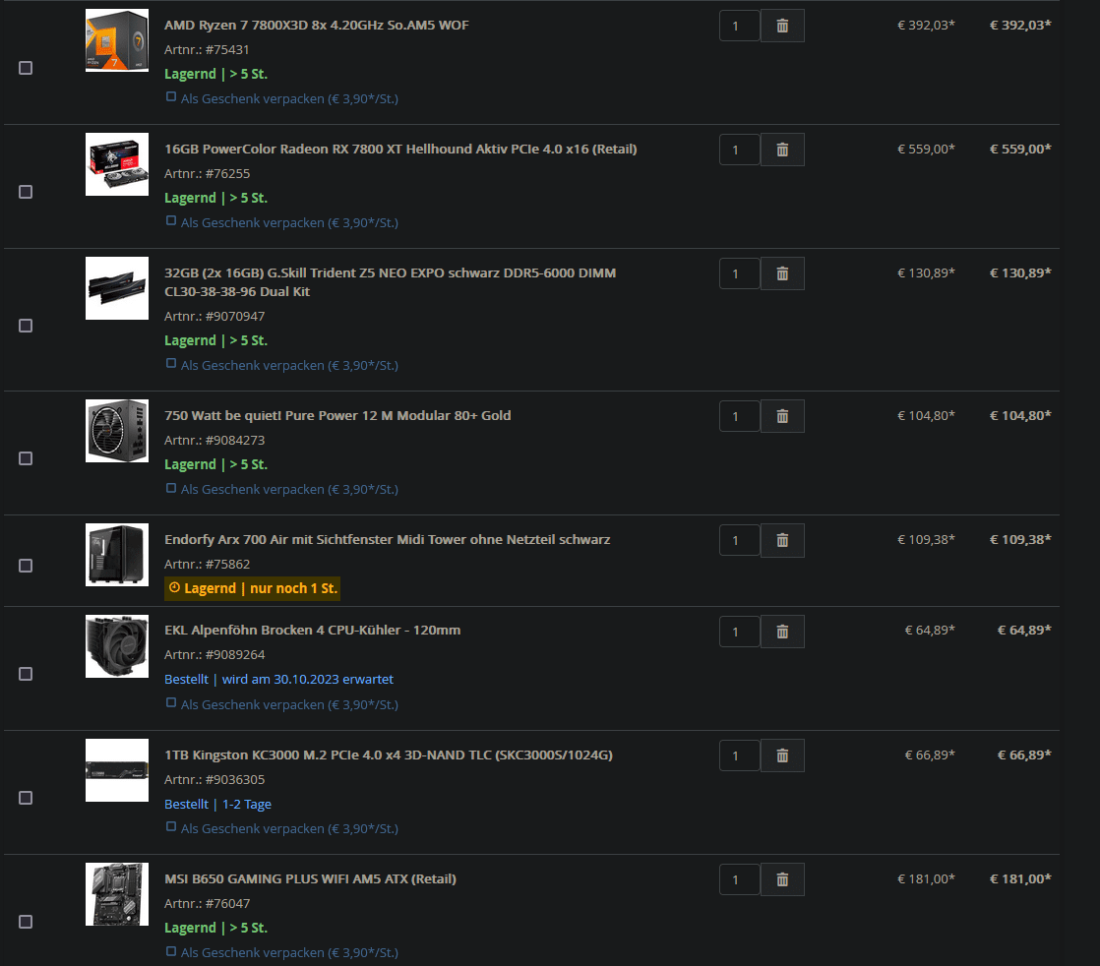Toggle gift wrap for Kingston KC3000 SSD

click(171, 827)
